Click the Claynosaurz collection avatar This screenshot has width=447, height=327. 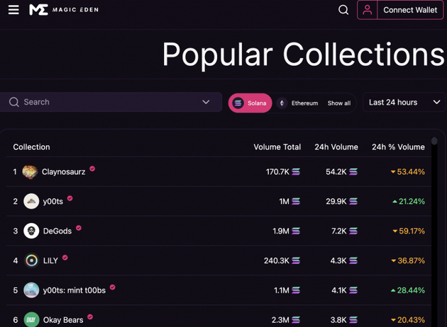[30, 172]
